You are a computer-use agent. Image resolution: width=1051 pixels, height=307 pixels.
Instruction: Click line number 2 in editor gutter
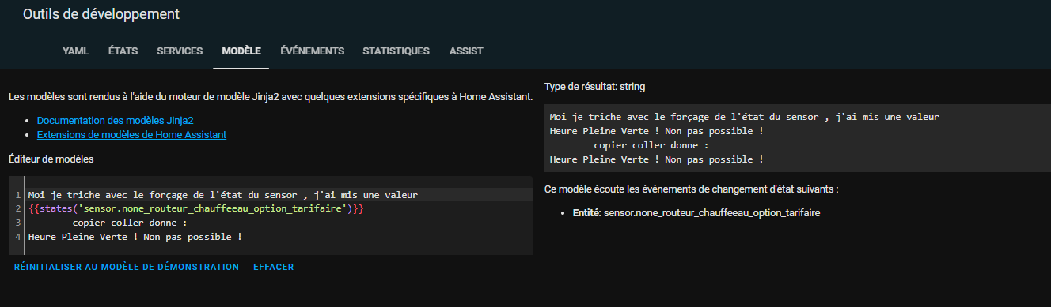(x=17, y=208)
